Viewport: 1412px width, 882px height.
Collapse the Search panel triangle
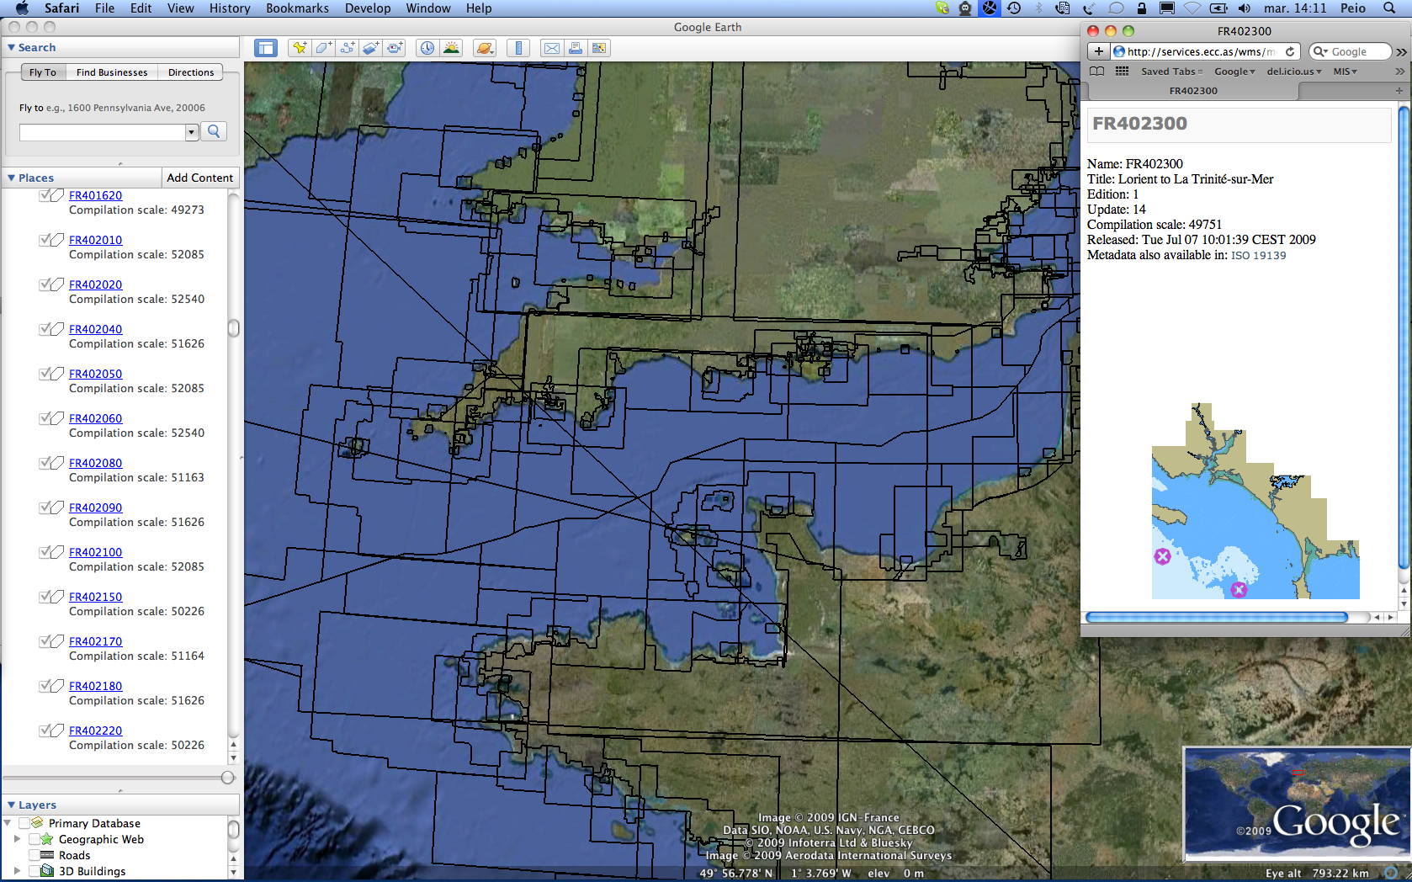click(11, 48)
